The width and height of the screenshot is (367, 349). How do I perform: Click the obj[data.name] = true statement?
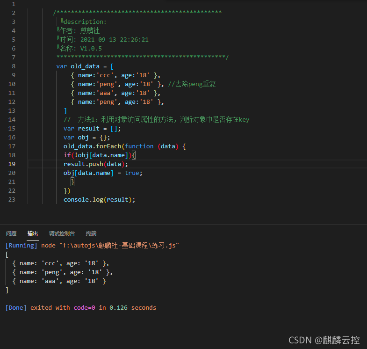[x=103, y=173]
